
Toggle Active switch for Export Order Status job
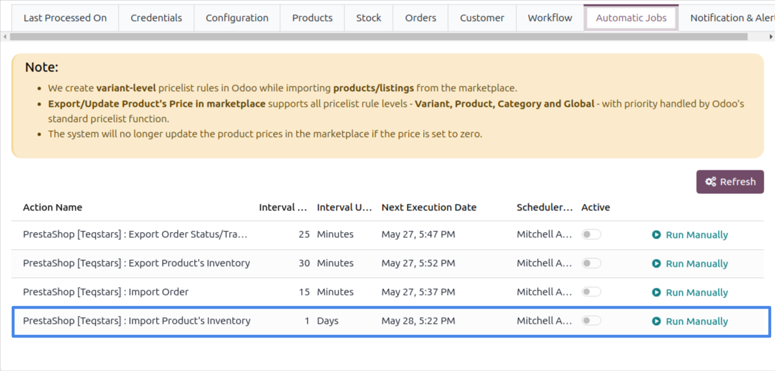591,235
